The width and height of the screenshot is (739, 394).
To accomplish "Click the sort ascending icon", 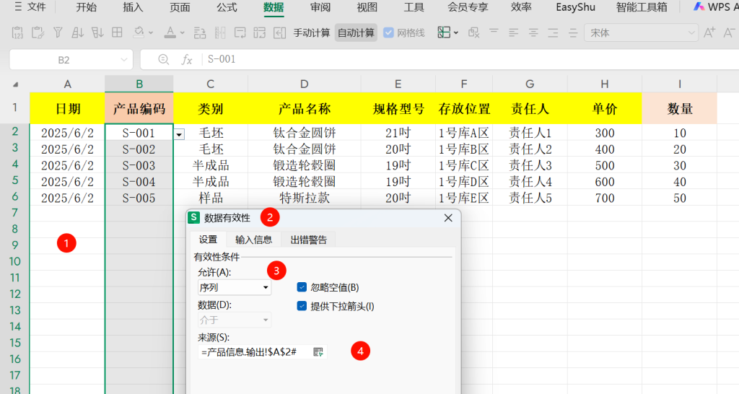I will (x=77, y=32).
